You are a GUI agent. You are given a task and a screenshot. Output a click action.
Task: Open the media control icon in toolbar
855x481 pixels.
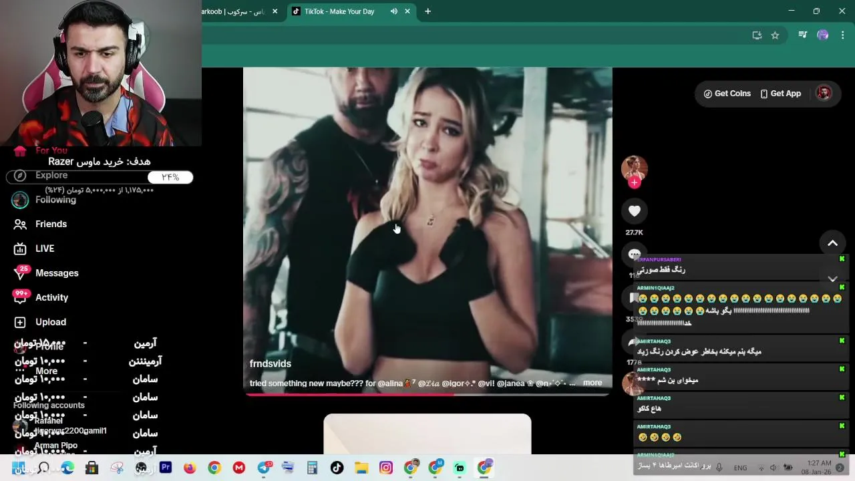pos(803,35)
